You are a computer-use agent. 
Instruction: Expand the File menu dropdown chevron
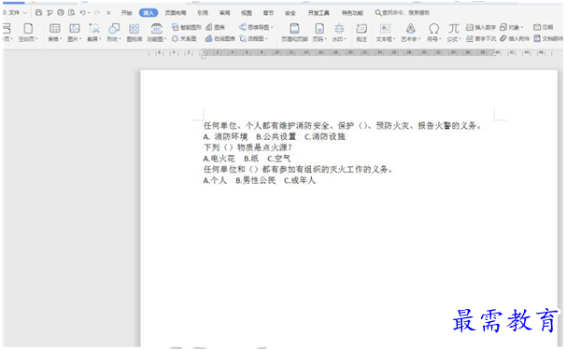pos(25,13)
